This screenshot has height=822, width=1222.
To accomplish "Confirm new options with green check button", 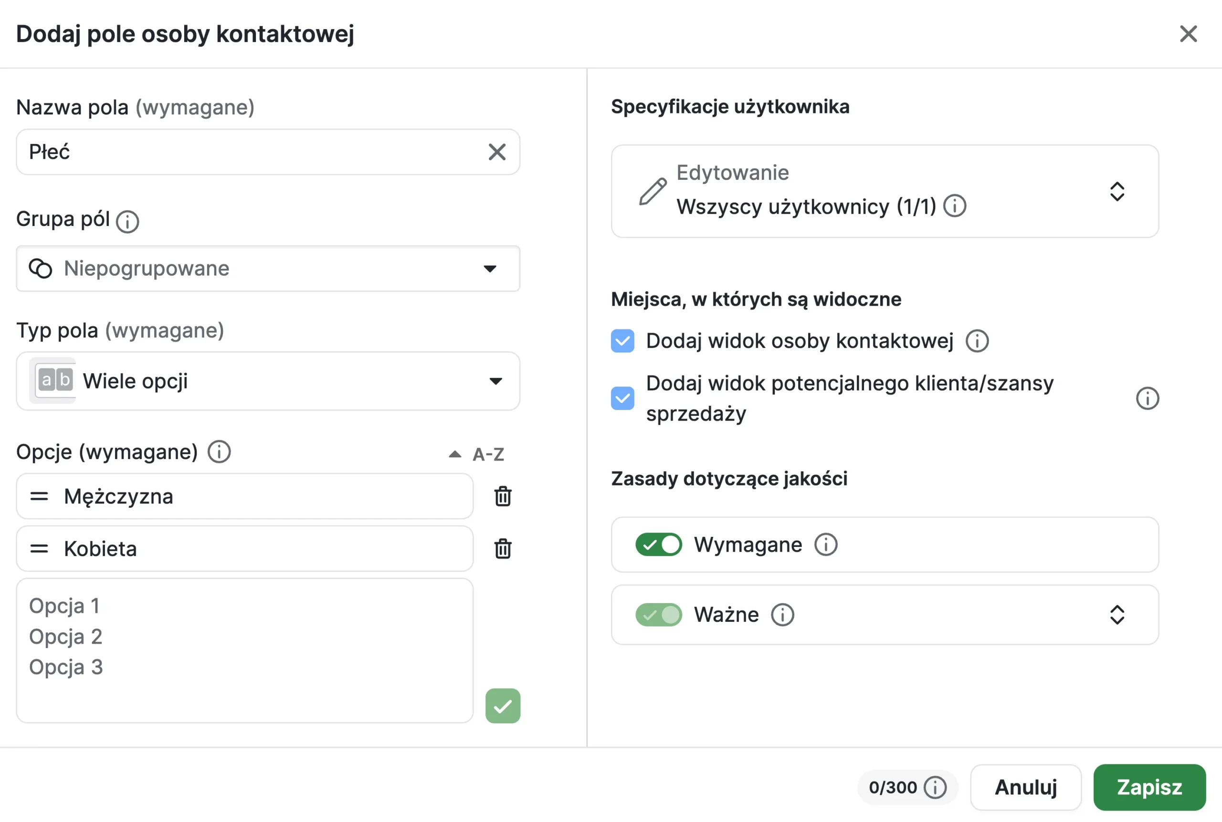I will [503, 706].
